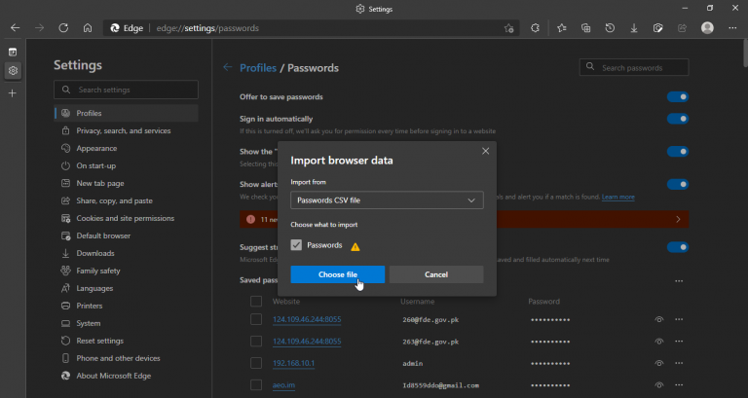Close the Import browser data dialog
This screenshot has width=748, height=398.
tap(486, 151)
